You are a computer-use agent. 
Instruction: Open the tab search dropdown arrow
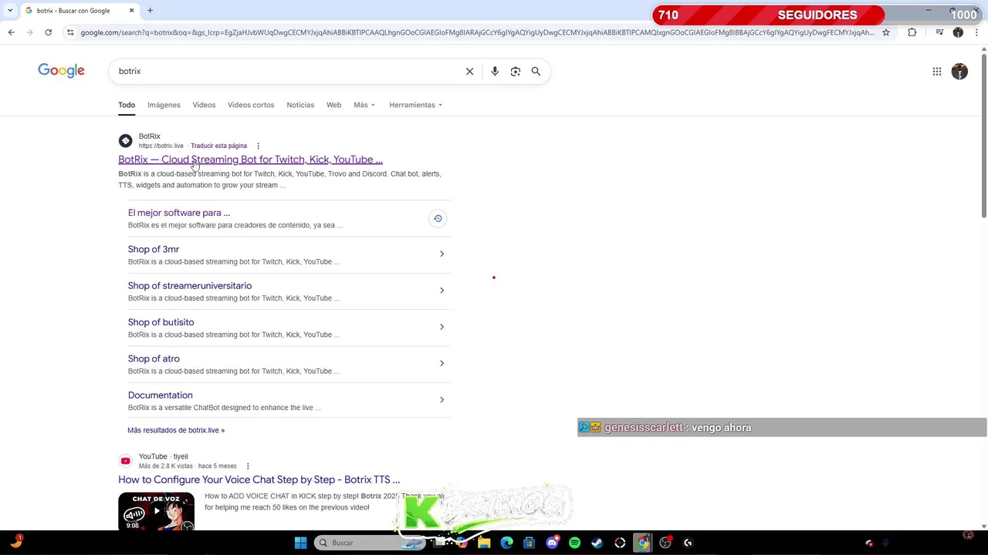[x=10, y=11]
